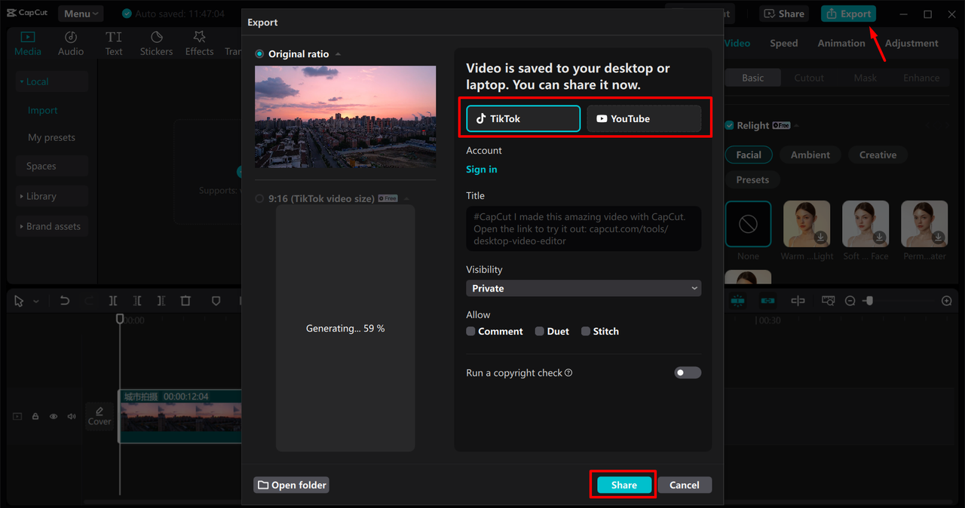
Task: Select the None relight preset
Action: point(748,225)
